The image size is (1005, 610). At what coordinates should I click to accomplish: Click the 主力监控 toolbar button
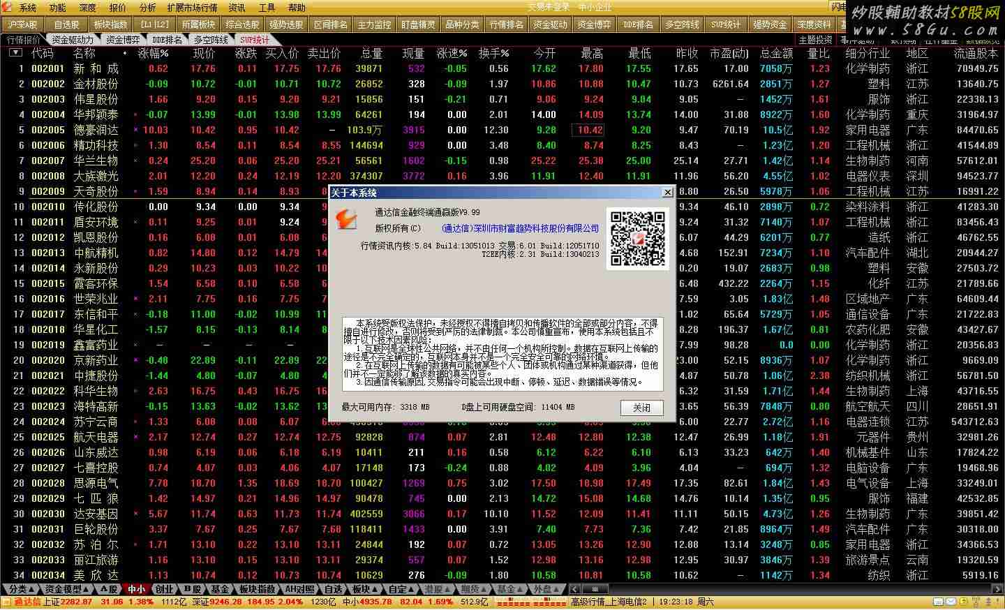point(375,24)
